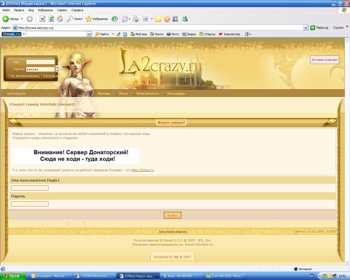Click the Ссылки links bar label
350x280 pixels.
(338, 28)
